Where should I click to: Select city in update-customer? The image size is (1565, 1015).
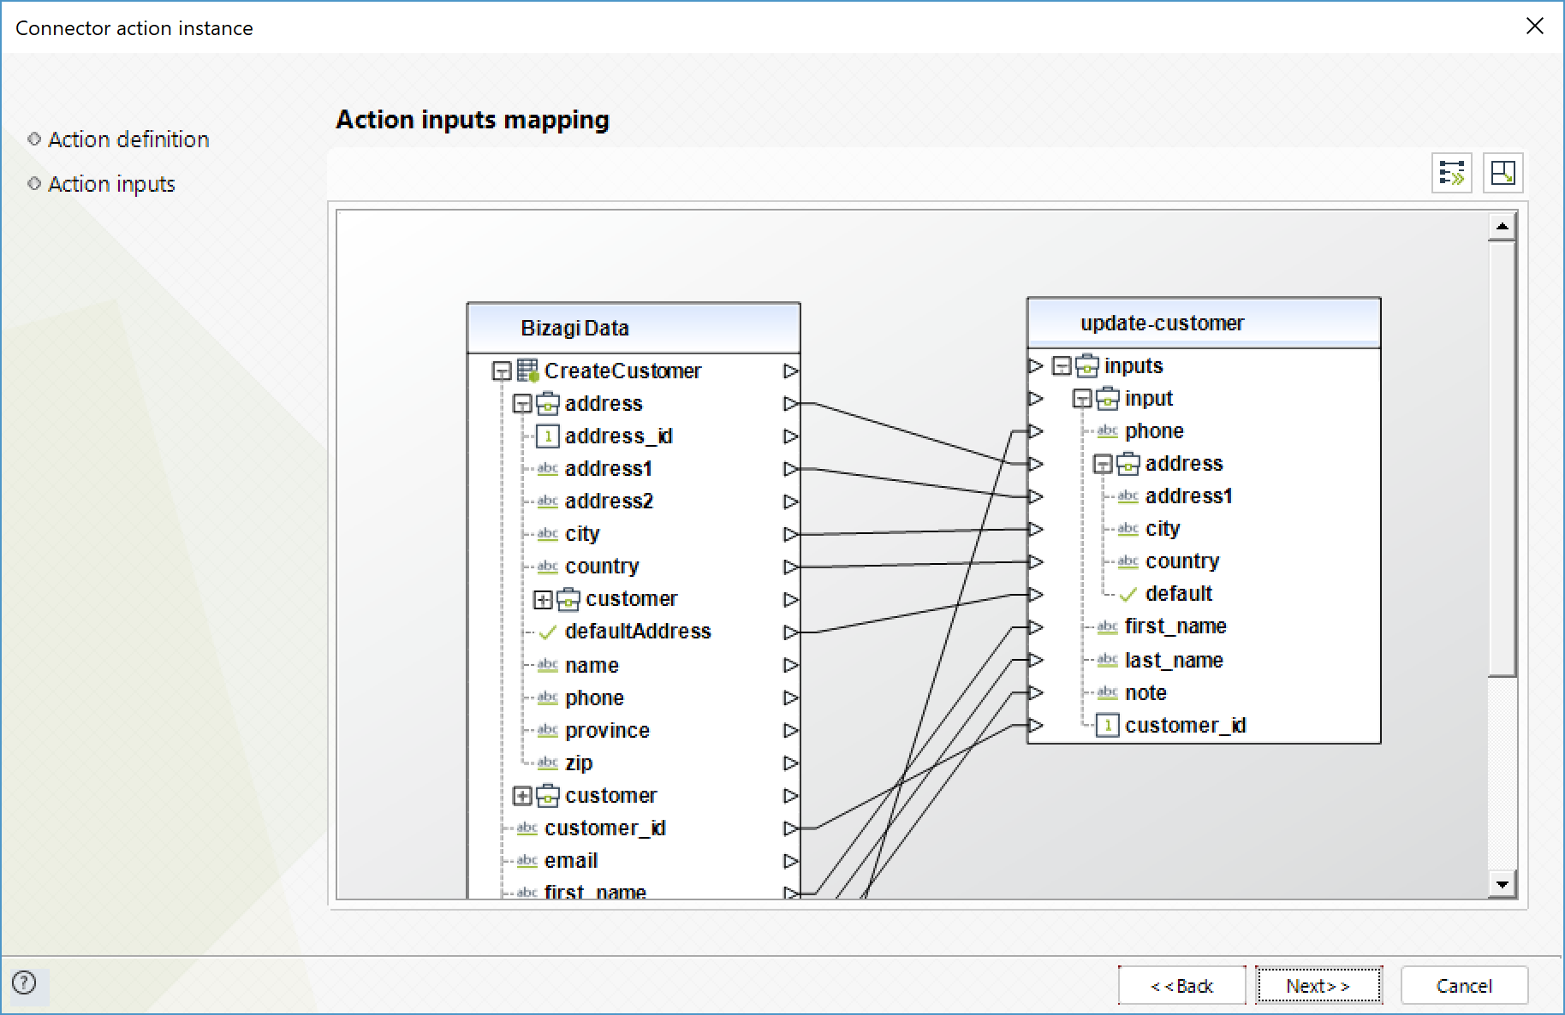point(1163,529)
